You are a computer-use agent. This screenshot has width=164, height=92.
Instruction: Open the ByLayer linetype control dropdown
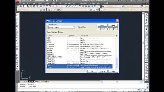[x=131, y=10]
